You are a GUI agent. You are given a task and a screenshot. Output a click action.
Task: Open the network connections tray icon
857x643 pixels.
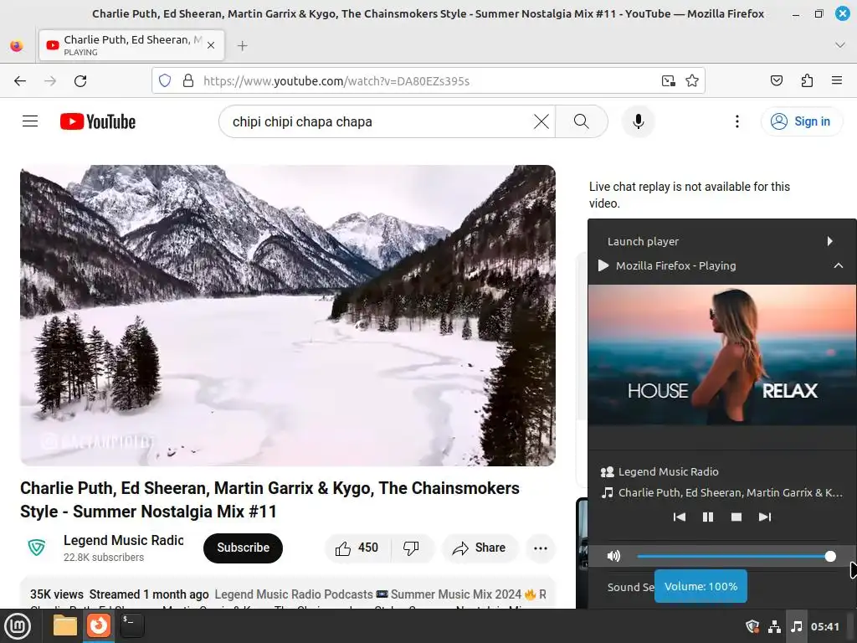[774, 626]
